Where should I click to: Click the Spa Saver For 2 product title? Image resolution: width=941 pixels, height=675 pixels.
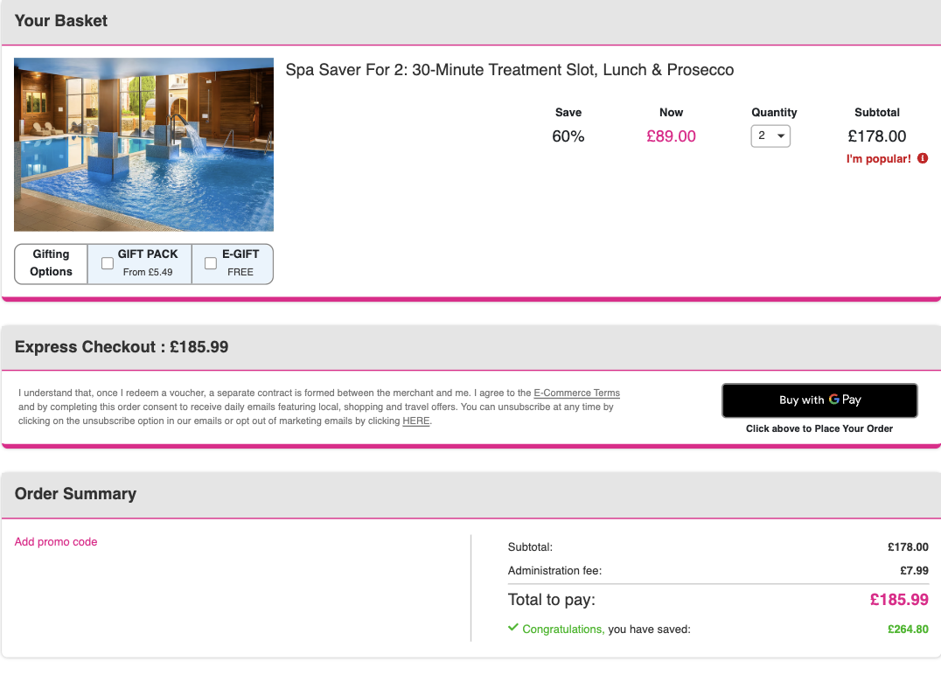pos(510,70)
